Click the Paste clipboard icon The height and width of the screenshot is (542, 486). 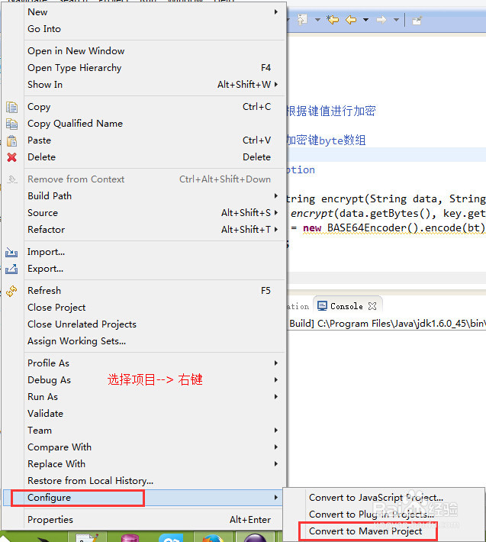pos(11,140)
